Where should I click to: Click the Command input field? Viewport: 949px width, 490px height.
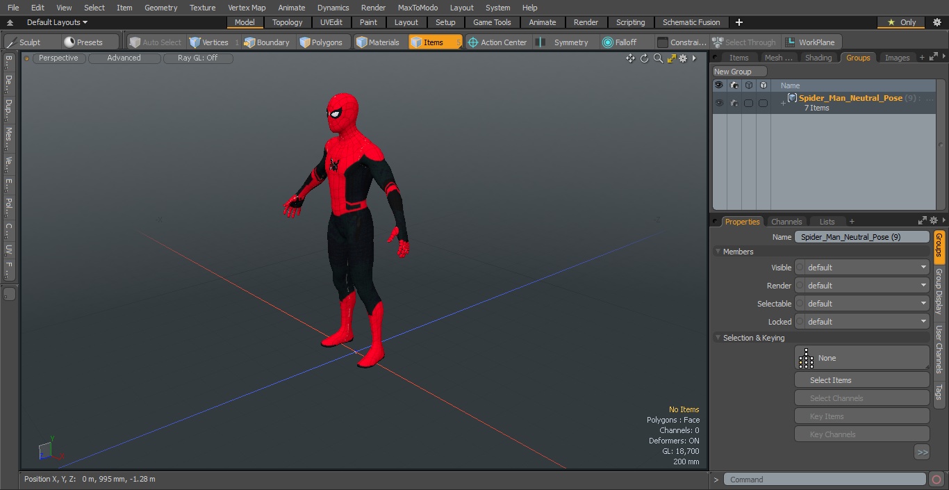(824, 480)
